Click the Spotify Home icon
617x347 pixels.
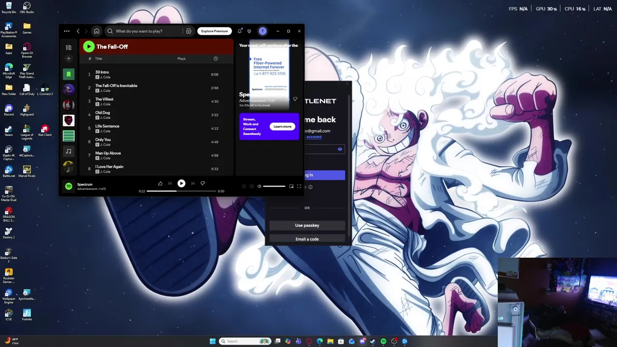pos(96,31)
